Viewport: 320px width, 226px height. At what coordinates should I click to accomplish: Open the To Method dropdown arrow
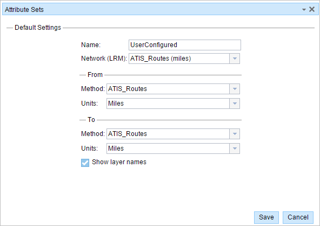point(235,134)
